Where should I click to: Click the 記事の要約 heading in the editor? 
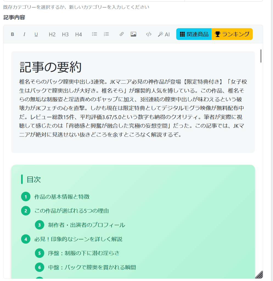pos(50,67)
